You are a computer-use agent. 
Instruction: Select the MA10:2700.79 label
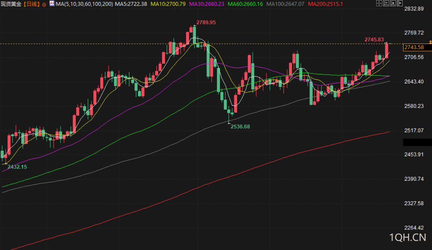coord(168,4)
